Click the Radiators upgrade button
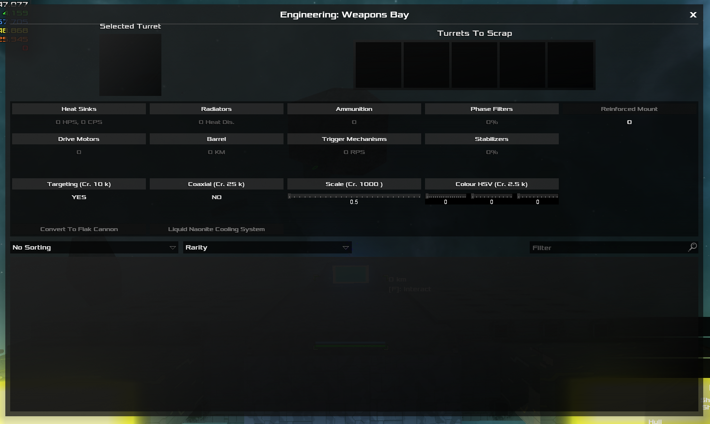The image size is (710, 424). coord(217,109)
